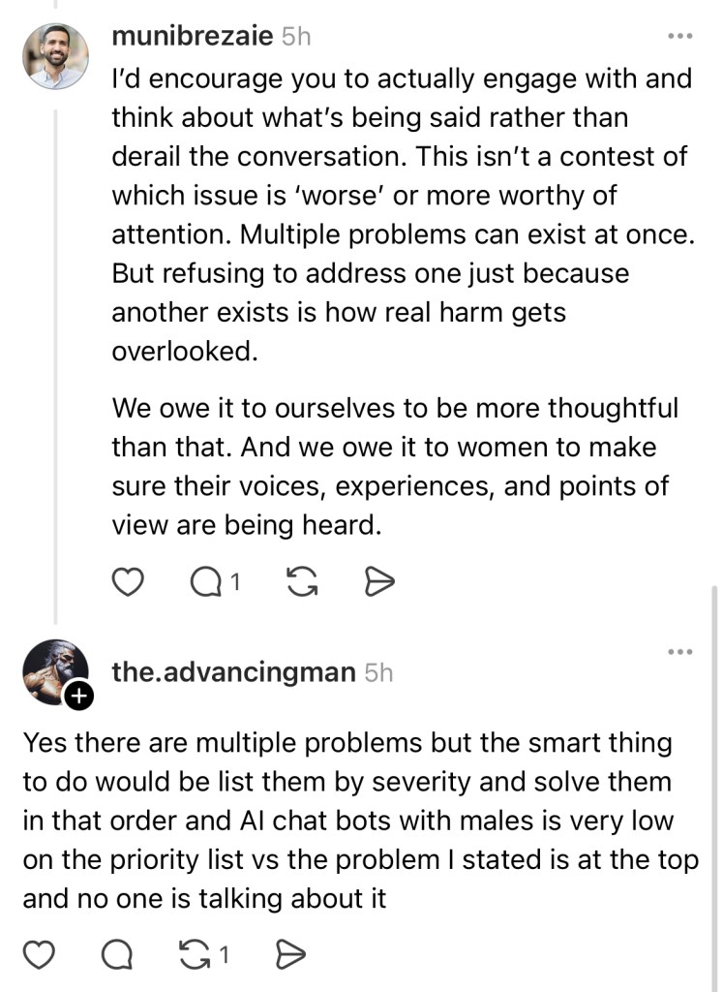The height and width of the screenshot is (992, 723).
Task: Click the 5h timestamp on the.advancingman's reply
Action: pos(378,671)
